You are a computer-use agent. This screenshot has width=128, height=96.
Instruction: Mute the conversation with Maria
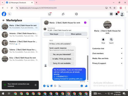coord(103,39)
